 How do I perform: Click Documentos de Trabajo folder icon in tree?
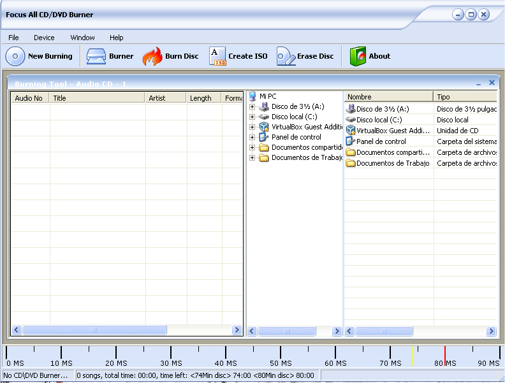click(264, 157)
